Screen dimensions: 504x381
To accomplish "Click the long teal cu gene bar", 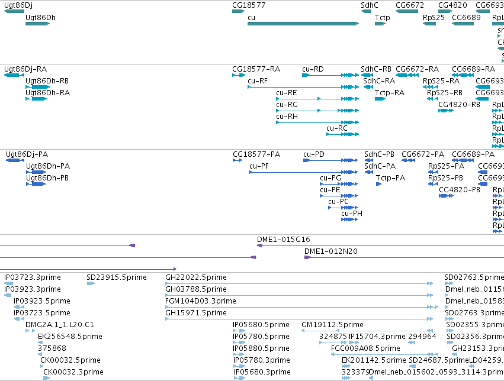I will click(x=303, y=24).
